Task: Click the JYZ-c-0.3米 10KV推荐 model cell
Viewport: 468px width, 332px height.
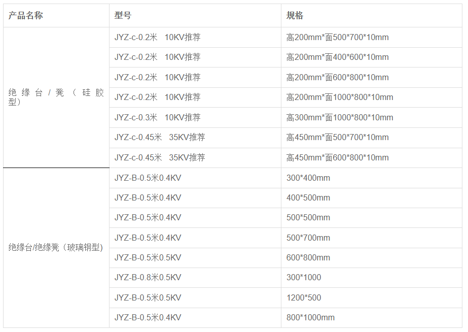Action: click(195, 117)
